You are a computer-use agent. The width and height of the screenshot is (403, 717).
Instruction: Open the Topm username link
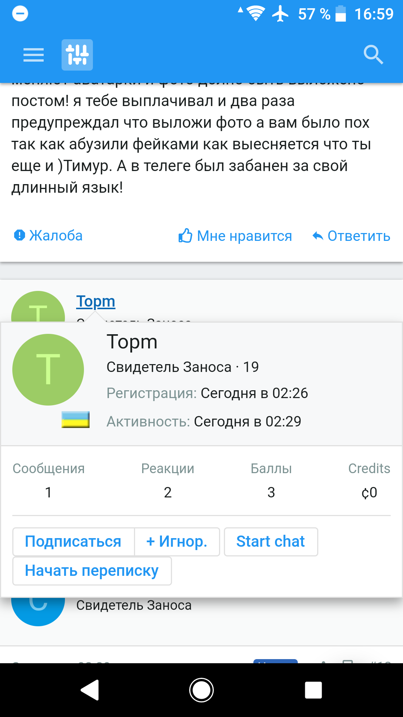coord(96,301)
